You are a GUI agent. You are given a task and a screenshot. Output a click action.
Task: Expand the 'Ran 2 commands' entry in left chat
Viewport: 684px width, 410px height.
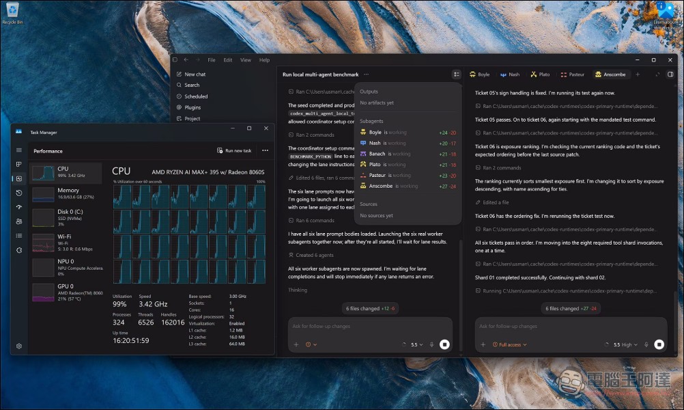(311, 135)
